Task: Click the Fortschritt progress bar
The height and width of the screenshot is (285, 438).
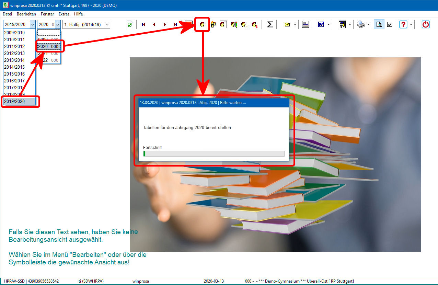Action: [214, 153]
